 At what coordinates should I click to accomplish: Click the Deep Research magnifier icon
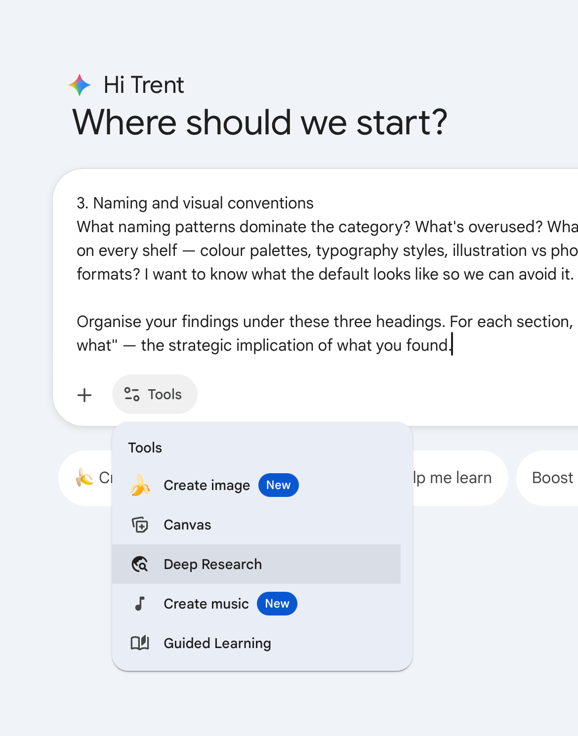pos(140,564)
